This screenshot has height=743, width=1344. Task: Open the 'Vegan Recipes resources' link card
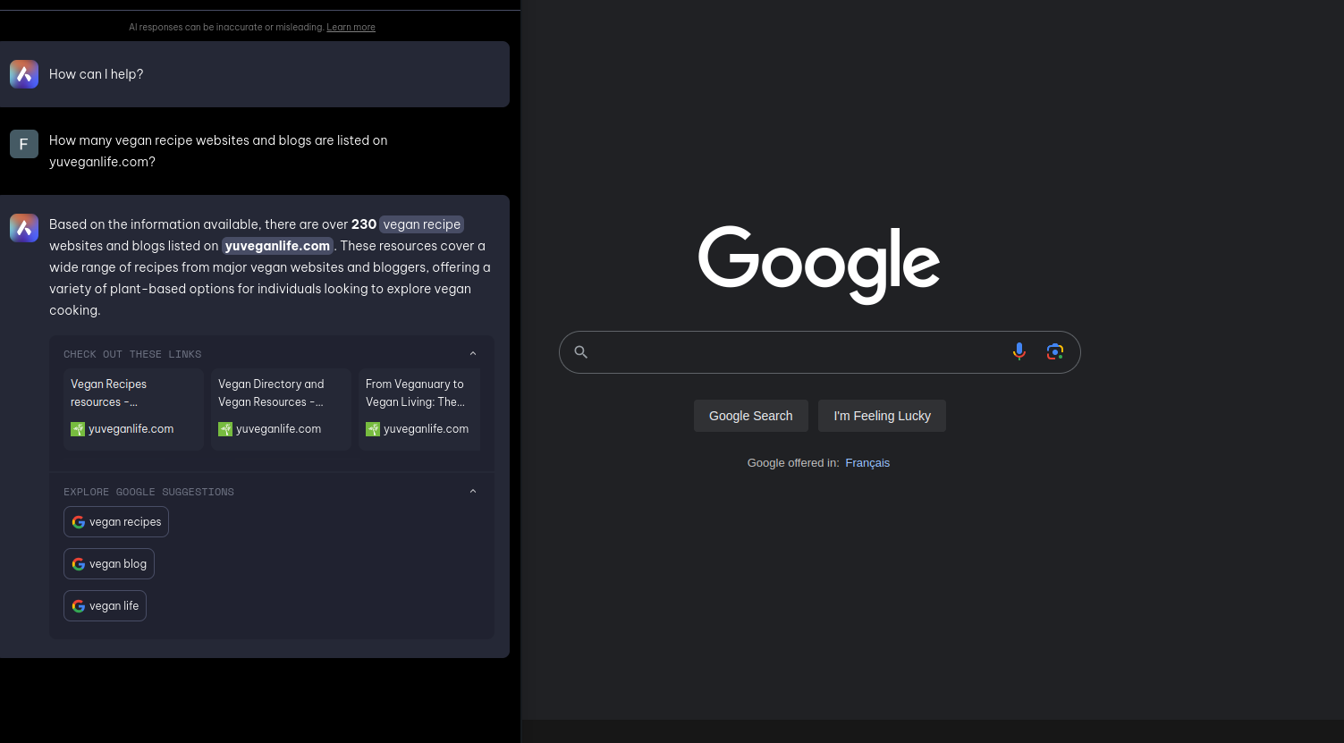point(133,409)
